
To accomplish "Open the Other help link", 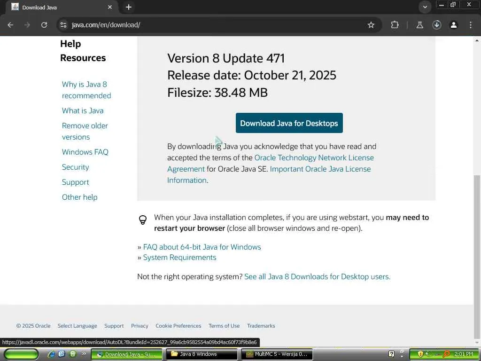I will tap(80, 197).
